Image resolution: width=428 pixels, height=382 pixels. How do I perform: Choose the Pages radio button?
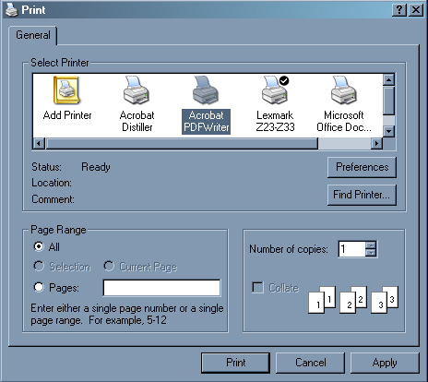click(x=39, y=287)
